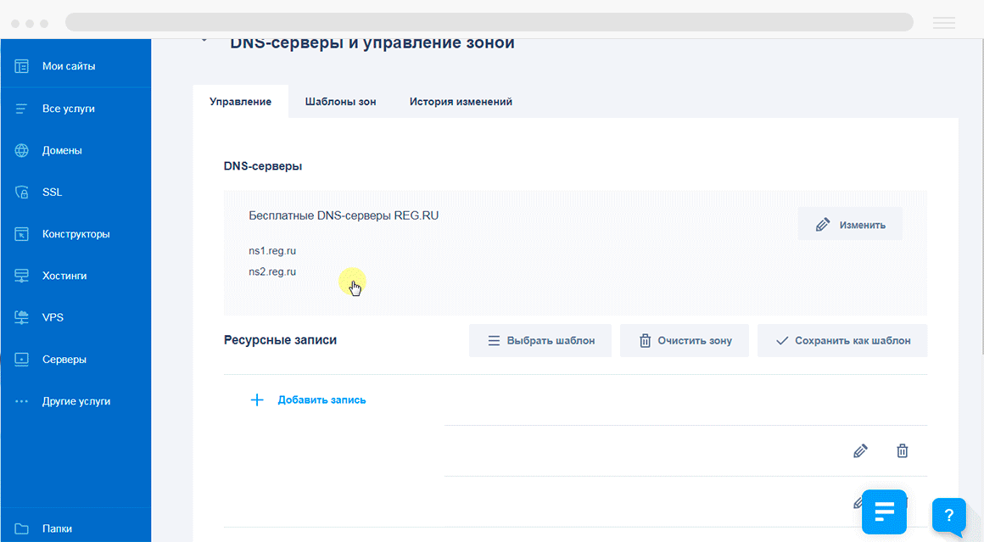The image size is (984, 542).
Task: Click the Добавить запись link
Action: [x=322, y=400]
